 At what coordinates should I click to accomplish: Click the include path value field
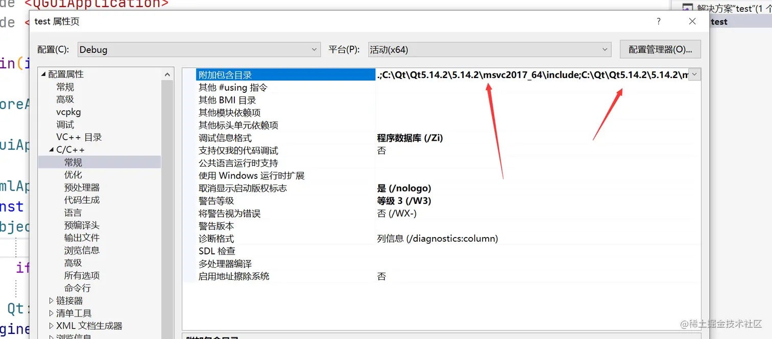532,75
